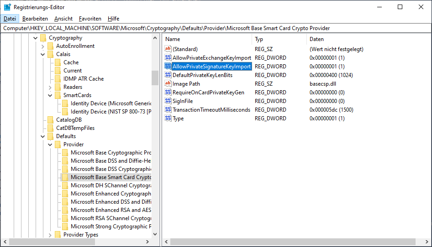The width and height of the screenshot is (432, 247).
Task: Click the folder icon beside Provider Types
Action: [x=58, y=235]
